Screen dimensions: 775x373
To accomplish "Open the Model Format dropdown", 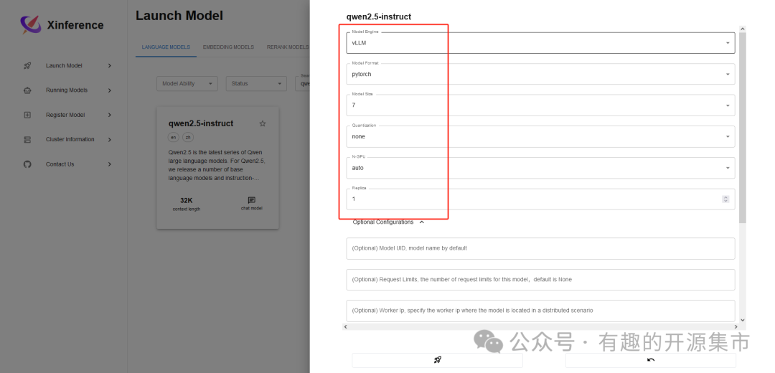I will (x=540, y=74).
